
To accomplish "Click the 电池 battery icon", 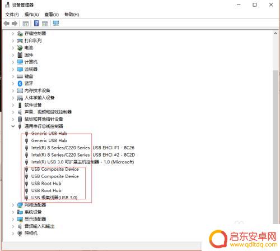I will pyautogui.click(x=20, y=48).
